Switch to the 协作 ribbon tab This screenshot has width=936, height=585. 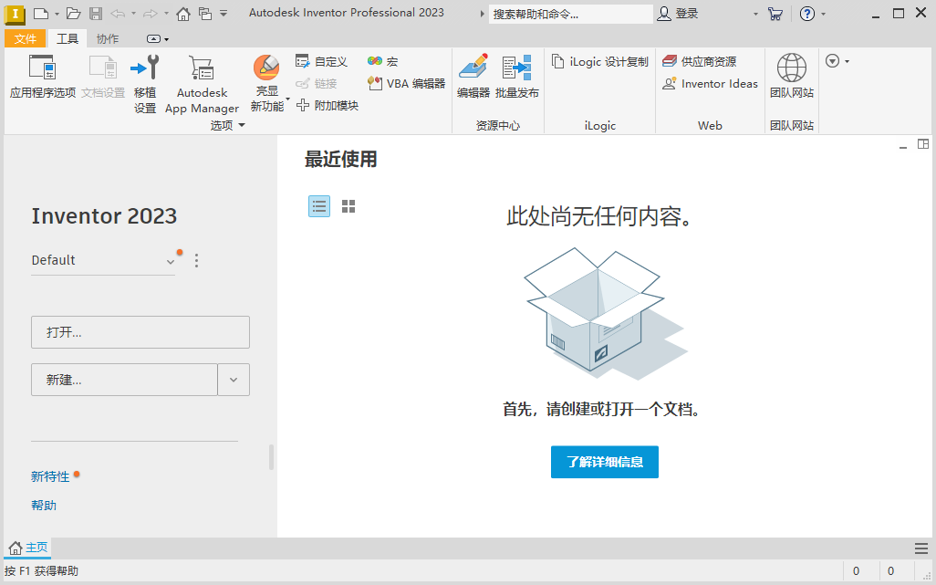[108, 38]
